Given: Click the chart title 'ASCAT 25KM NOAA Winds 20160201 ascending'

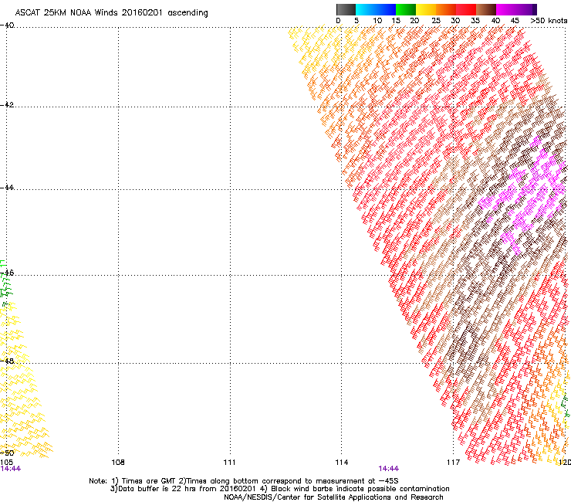Looking at the screenshot, I should pyautogui.click(x=111, y=13).
